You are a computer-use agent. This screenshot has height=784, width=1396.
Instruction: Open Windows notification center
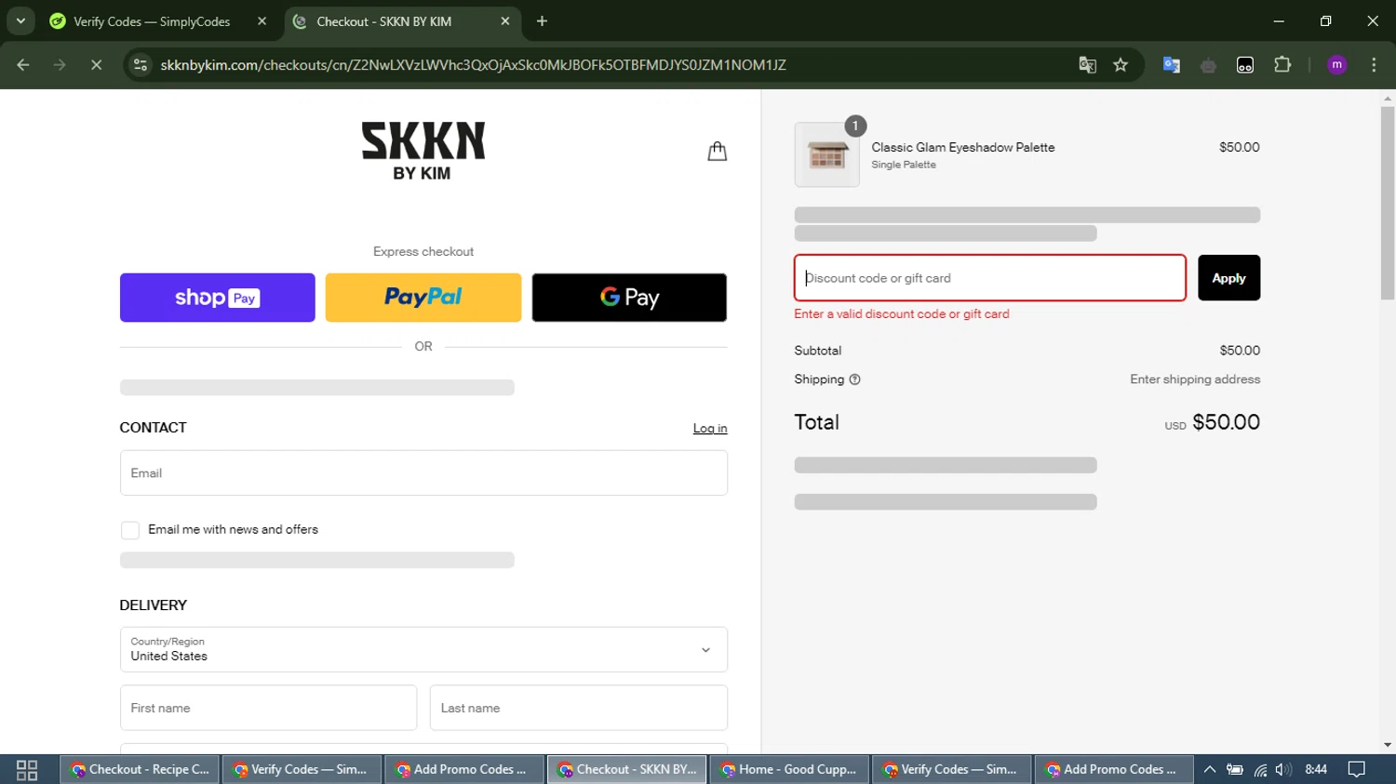coord(1357,769)
